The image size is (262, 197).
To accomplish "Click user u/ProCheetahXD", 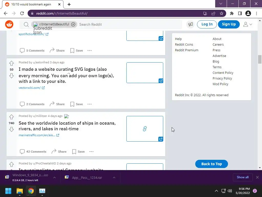I will (45, 163).
